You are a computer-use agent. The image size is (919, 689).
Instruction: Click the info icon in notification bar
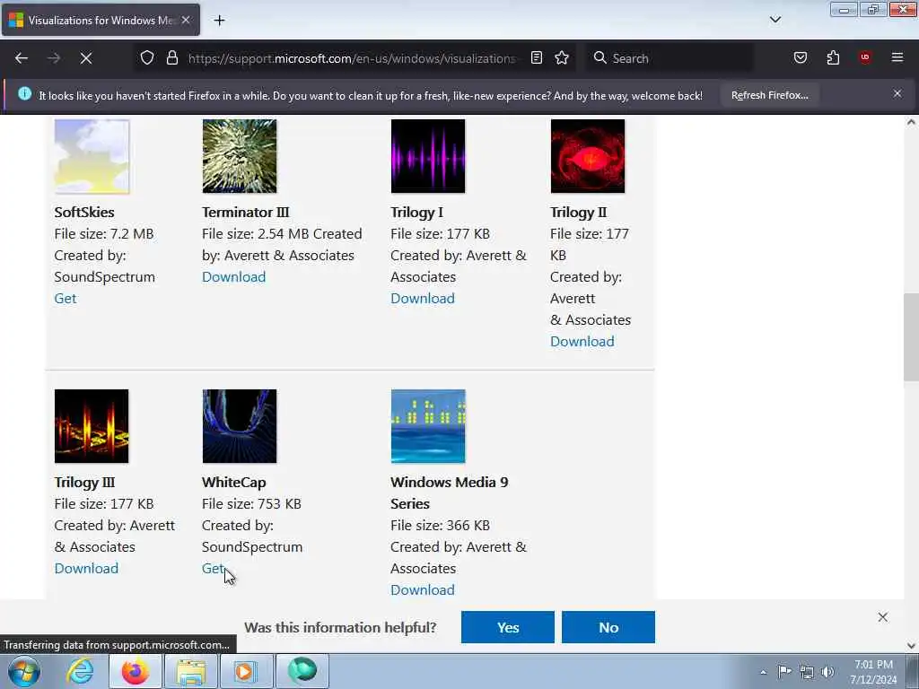click(24, 93)
